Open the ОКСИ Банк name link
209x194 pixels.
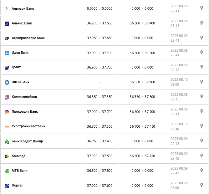pos(20,82)
